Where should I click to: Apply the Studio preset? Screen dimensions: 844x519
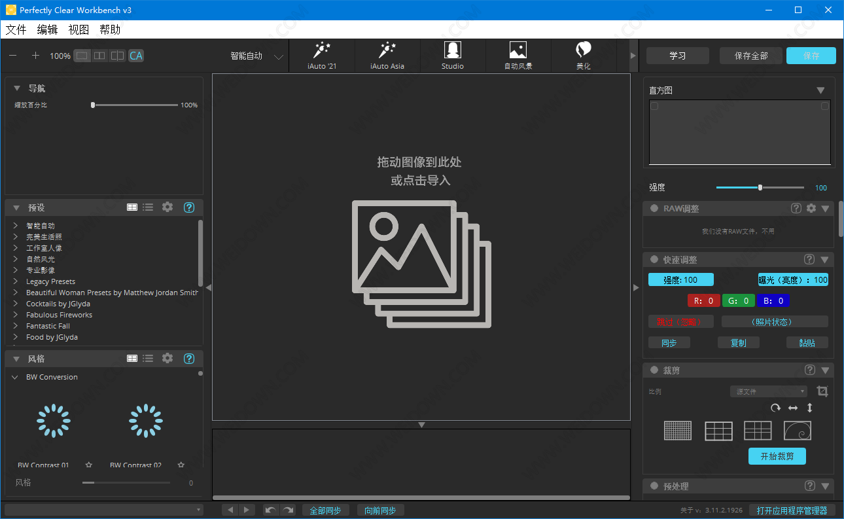tap(453, 56)
